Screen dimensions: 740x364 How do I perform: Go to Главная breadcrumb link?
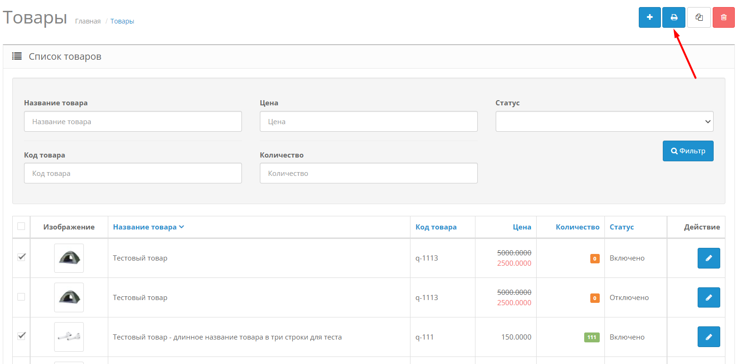coord(88,21)
